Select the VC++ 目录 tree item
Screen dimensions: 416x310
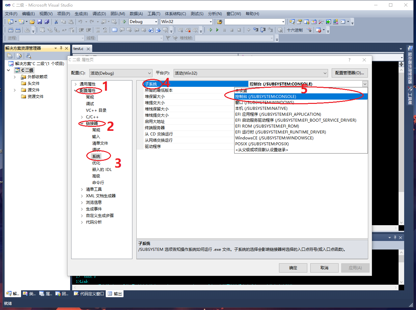point(96,110)
